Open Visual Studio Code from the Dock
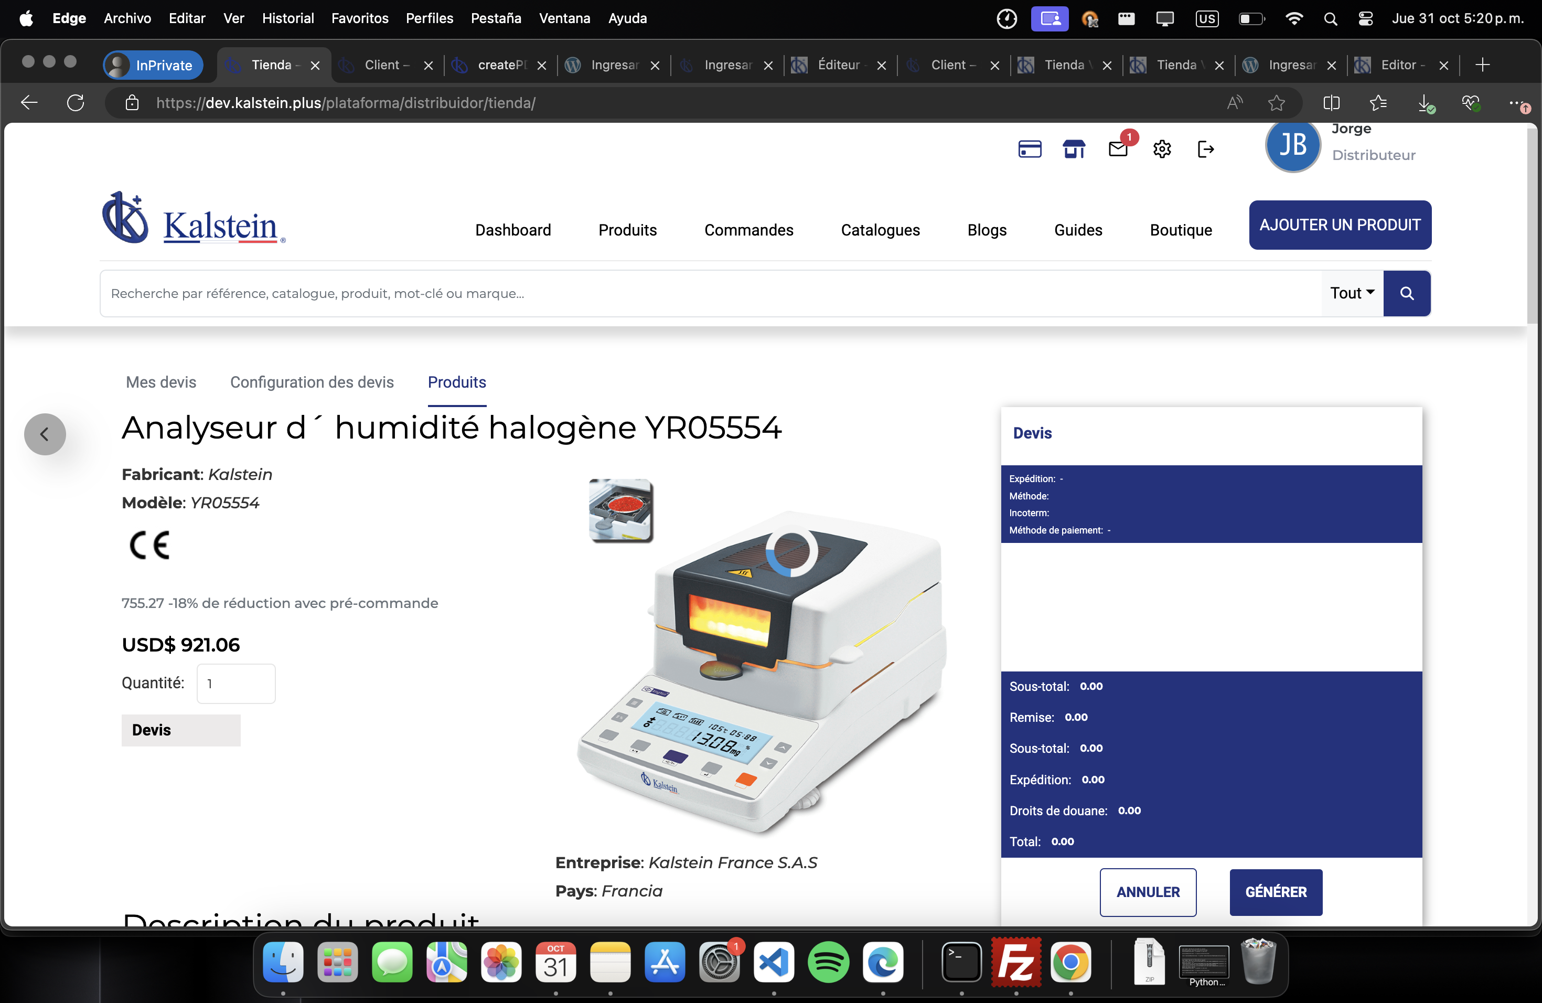Image resolution: width=1542 pixels, height=1003 pixels. tap(774, 962)
